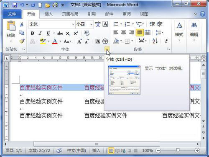This screenshot has height=157, width=209.
Task: Click the Save icon in quick access toolbar
Action: point(15,5)
